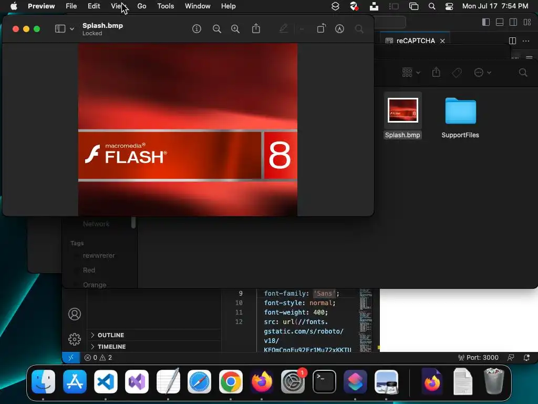
Task: Toggle VS Code bottom panel layout icon
Action: click(500, 22)
